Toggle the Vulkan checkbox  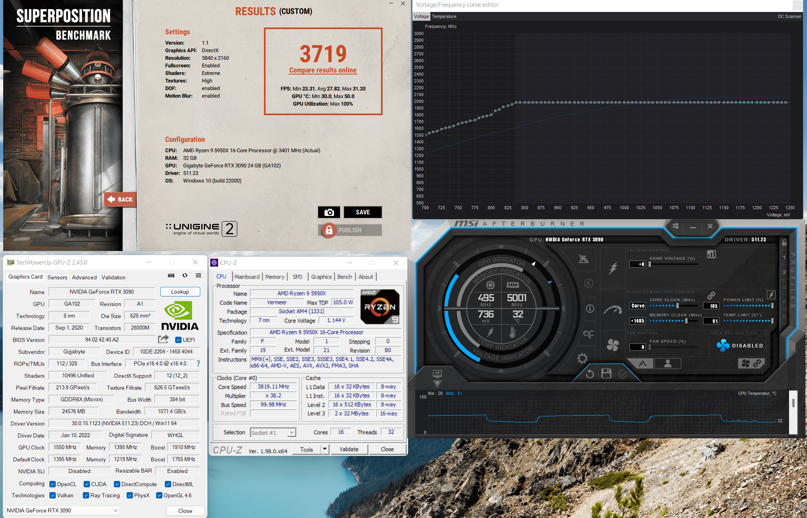[53, 495]
